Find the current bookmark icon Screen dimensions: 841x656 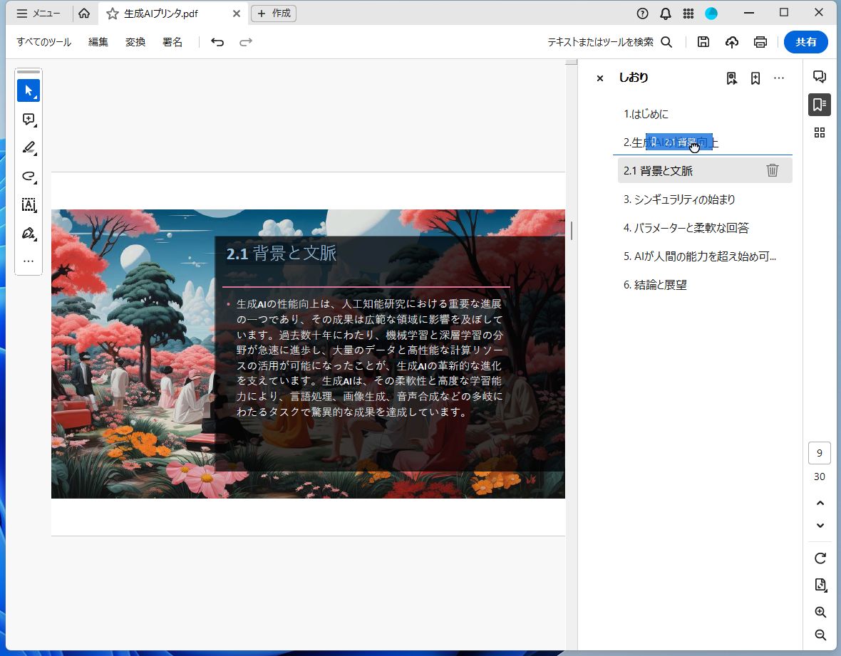731,78
